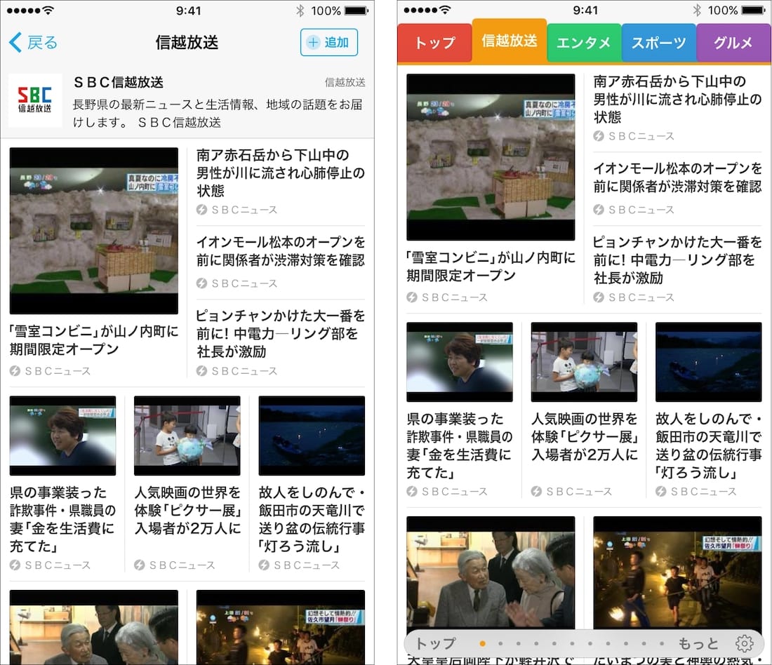Tap the ＳＢＣ信越放送 channel name in header
The image size is (772, 665).
tap(118, 82)
